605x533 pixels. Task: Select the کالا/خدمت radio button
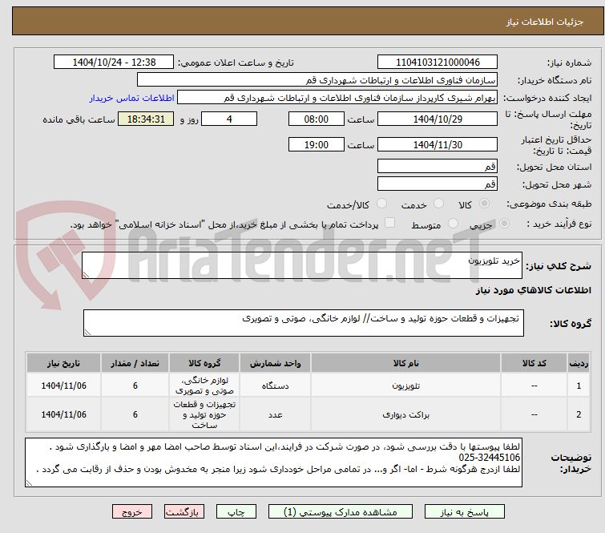tap(381, 204)
